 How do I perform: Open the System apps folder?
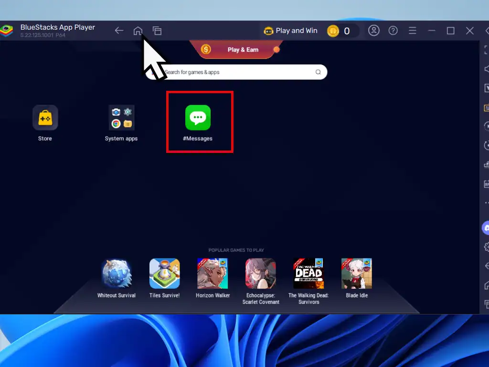pos(121,118)
